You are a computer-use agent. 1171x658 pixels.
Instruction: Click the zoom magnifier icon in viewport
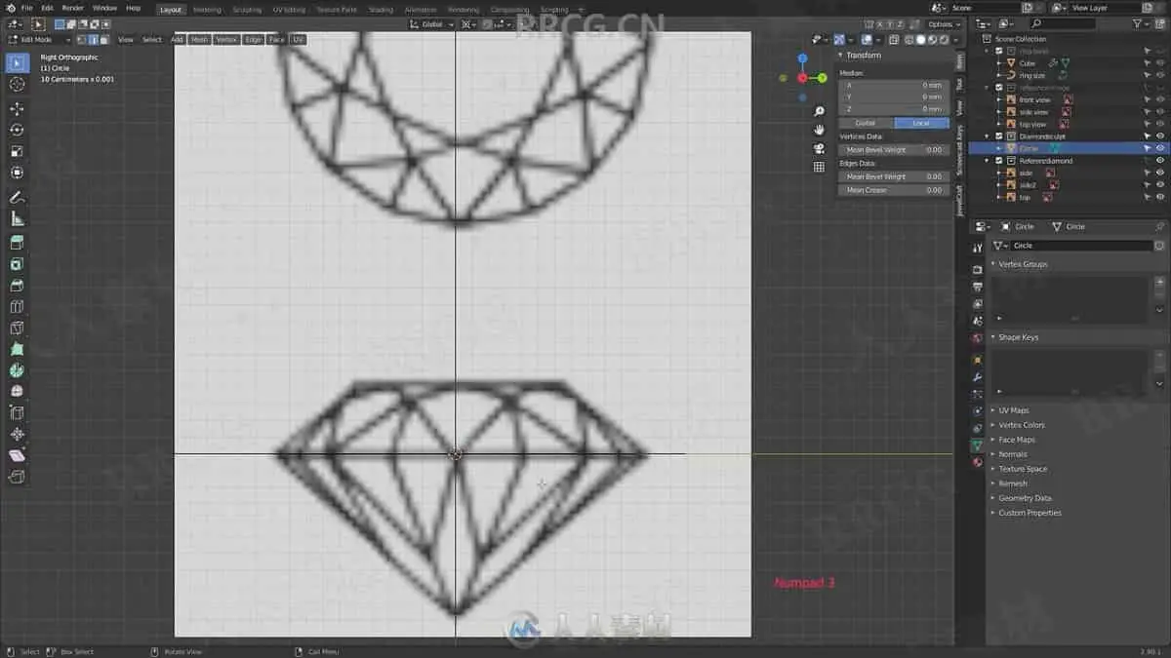click(819, 111)
